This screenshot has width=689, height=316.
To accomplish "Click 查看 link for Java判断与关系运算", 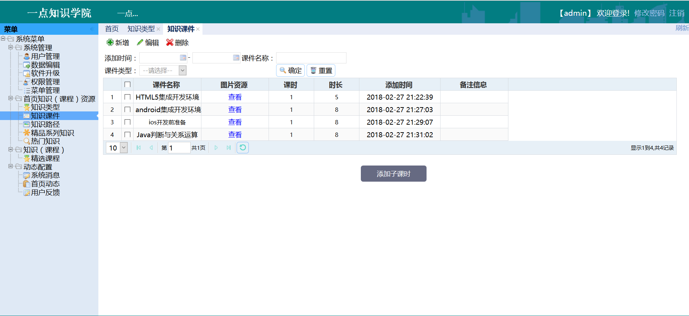I will coord(235,135).
